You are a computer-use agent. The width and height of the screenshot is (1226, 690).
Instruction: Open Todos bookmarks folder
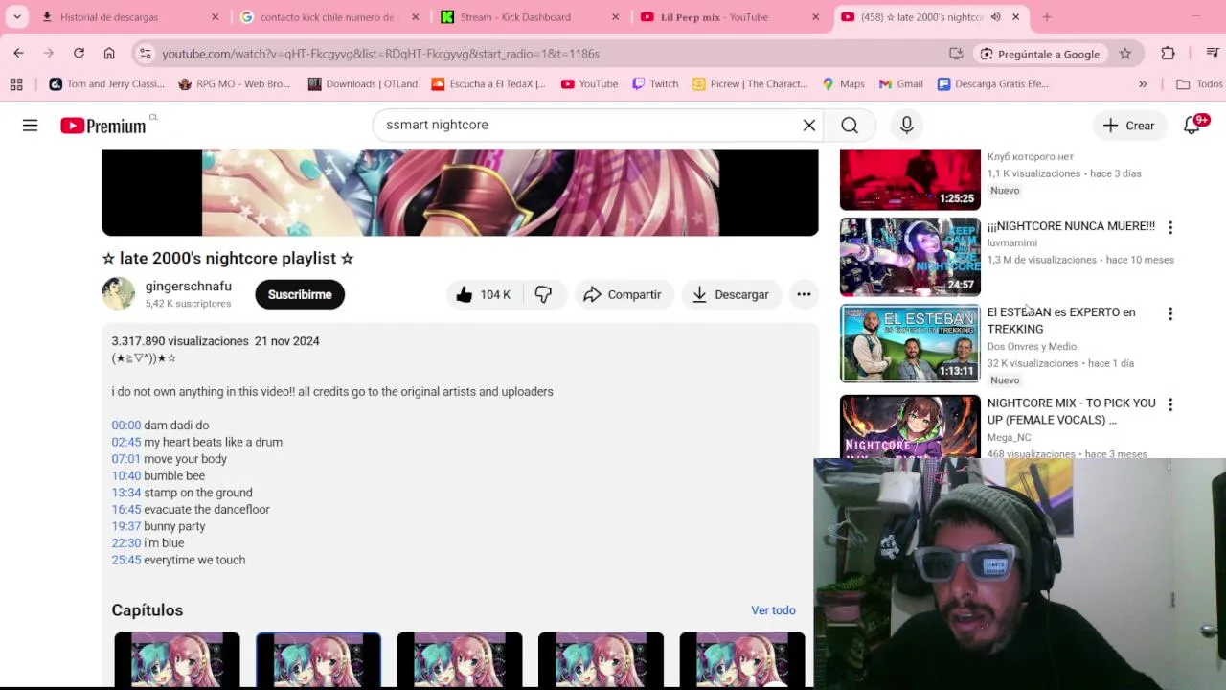(x=1199, y=84)
